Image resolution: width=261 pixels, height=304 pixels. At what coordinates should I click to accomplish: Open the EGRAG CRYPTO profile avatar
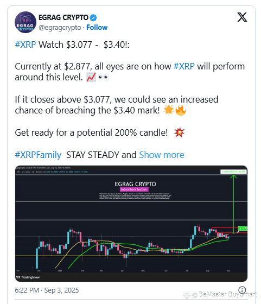pyautogui.click(x=26, y=22)
